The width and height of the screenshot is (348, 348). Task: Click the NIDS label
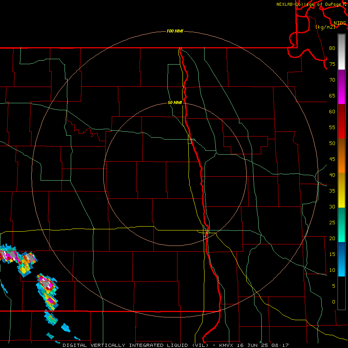click(339, 23)
